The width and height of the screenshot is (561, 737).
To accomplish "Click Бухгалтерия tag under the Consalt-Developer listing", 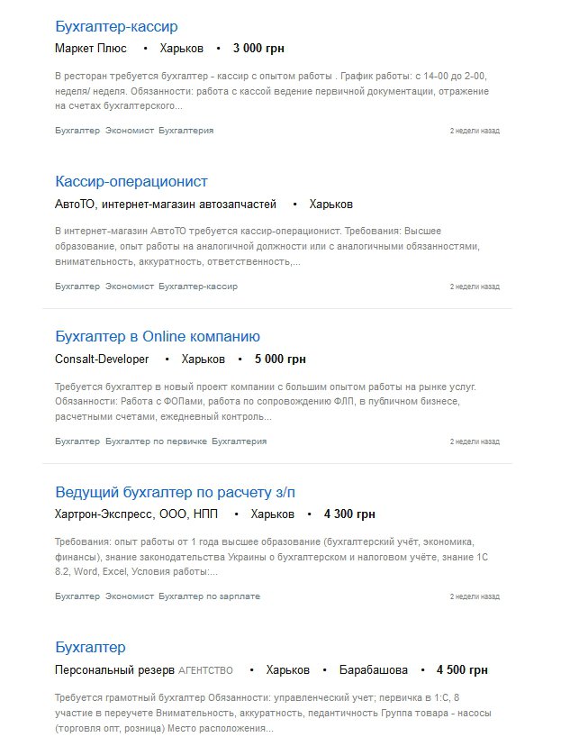I will pos(240,441).
